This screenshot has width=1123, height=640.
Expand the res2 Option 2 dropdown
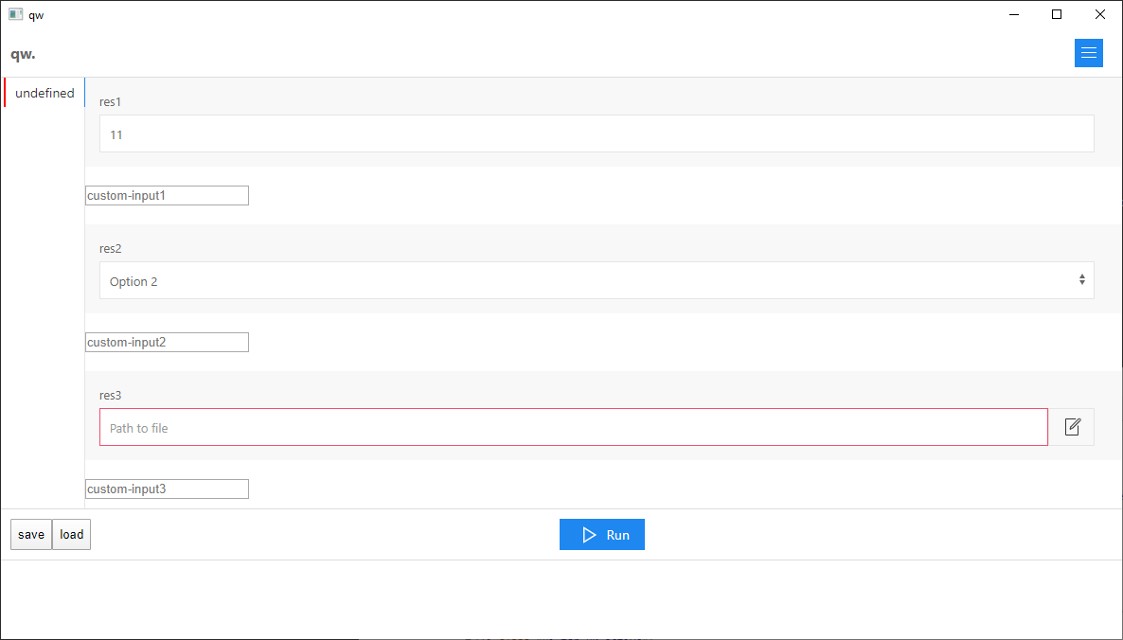[597, 281]
